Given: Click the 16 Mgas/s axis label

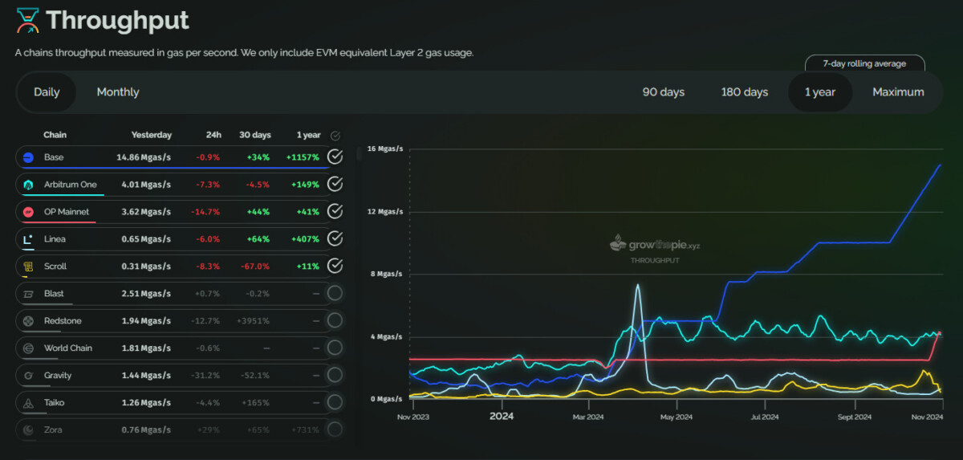Looking at the screenshot, I should pos(384,149).
